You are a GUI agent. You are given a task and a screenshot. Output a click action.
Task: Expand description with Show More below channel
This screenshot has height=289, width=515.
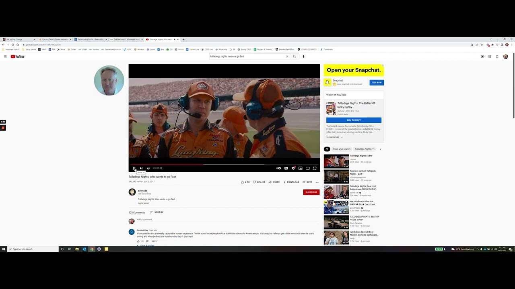pyautogui.click(x=143, y=204)
